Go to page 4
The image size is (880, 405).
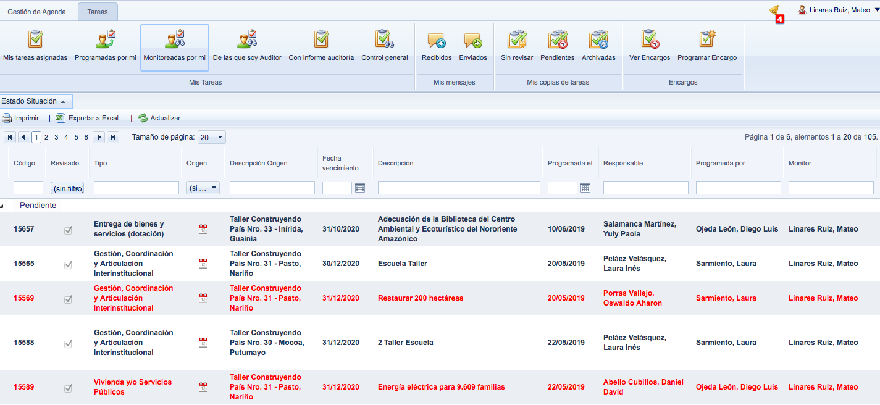pos(66,137)
